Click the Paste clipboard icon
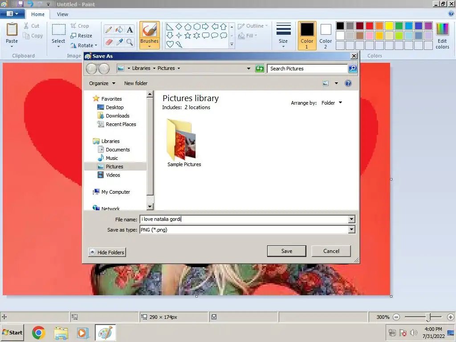 click(12, 30)
